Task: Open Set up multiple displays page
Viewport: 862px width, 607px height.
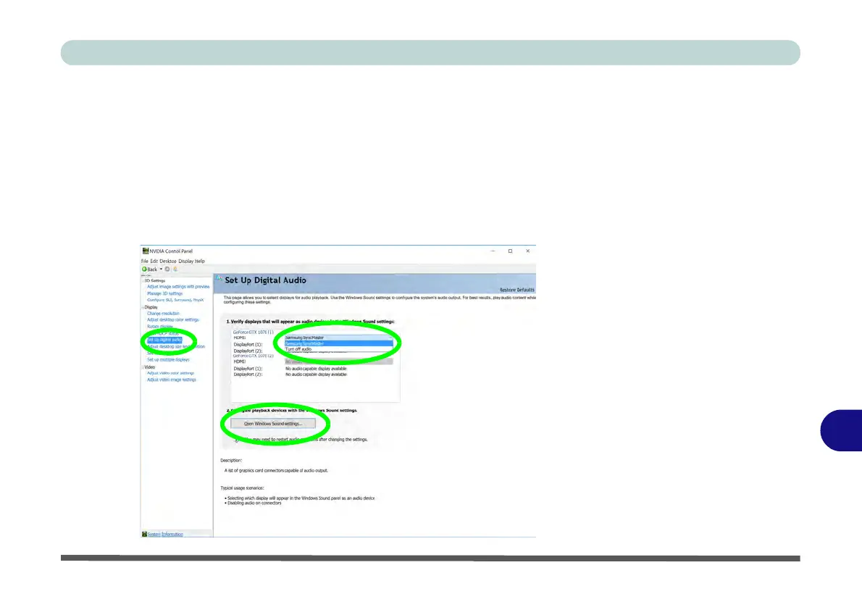Action: pyautogui.click(x=168, y=359)
